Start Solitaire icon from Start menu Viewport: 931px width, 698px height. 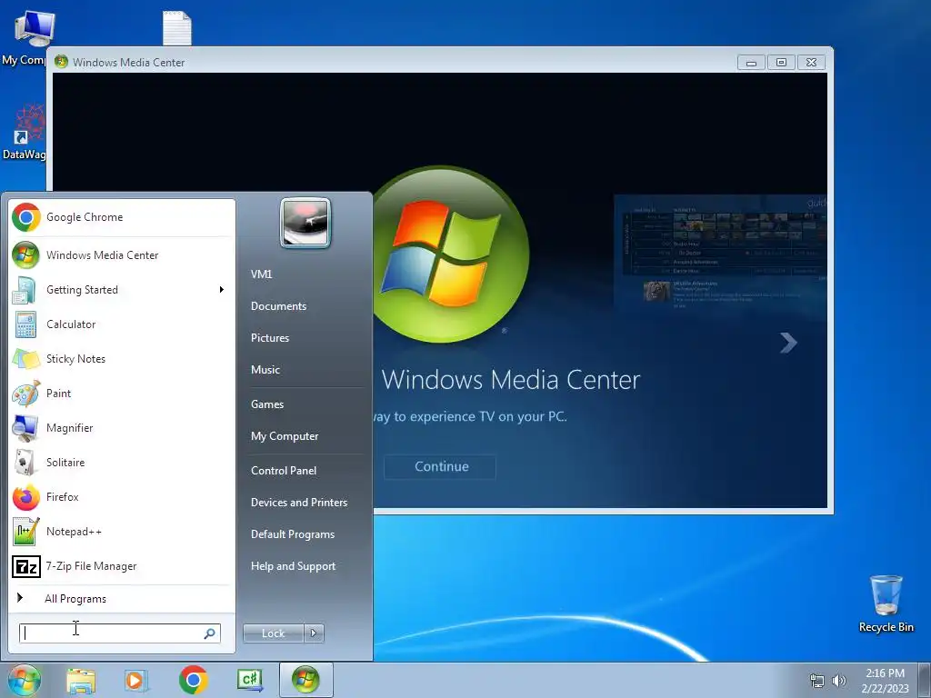(x=25, y=463)
